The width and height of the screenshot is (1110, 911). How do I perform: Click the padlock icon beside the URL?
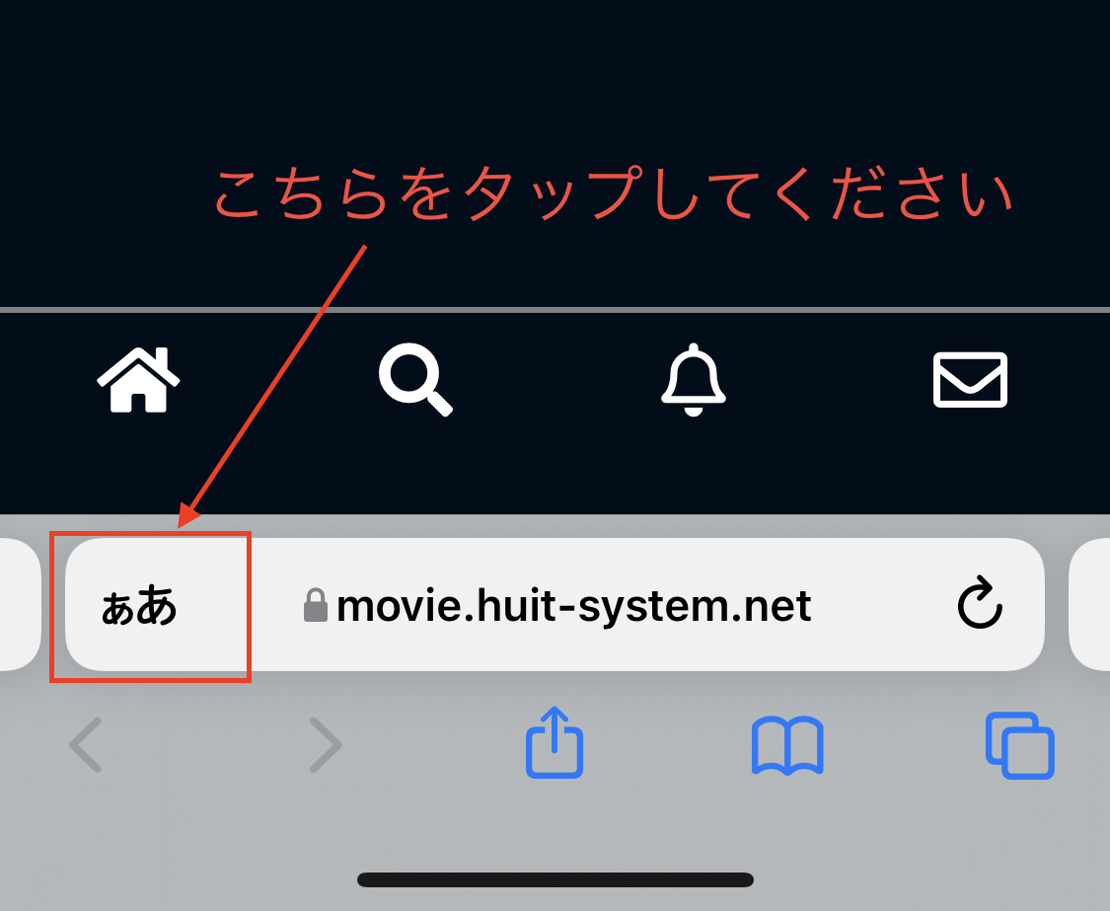(316, 606)
